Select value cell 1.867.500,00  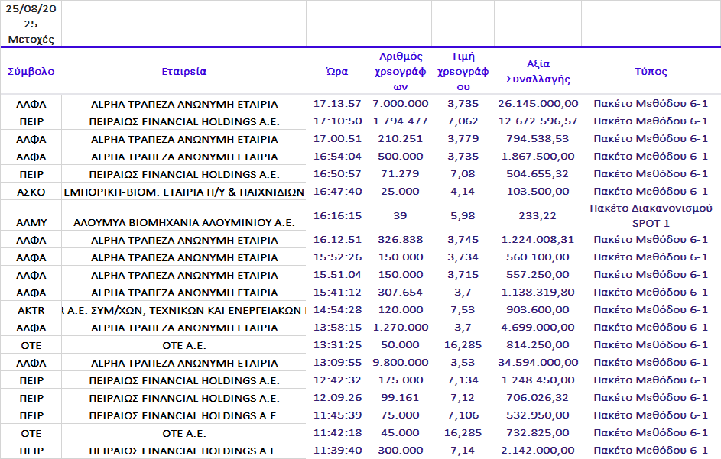tap(538, 157)
